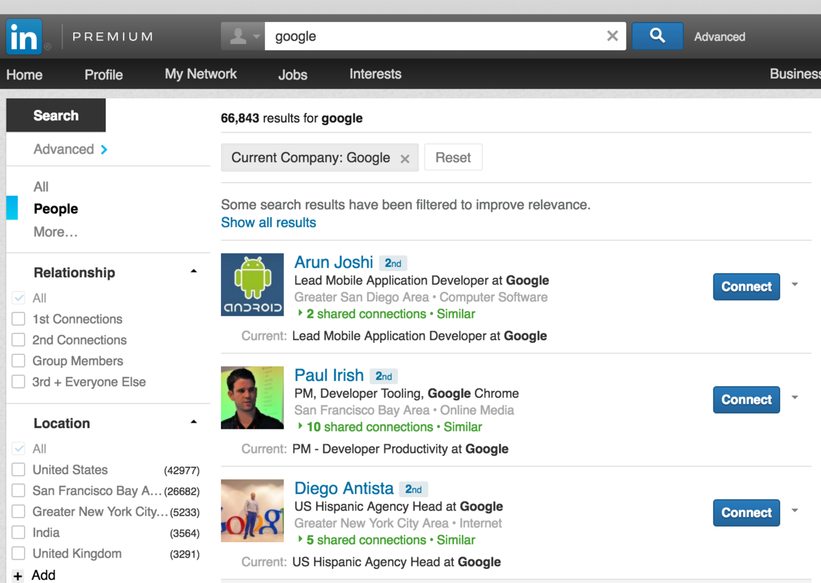
Task: Connect with Diego Antista
Action: (746, 512)
